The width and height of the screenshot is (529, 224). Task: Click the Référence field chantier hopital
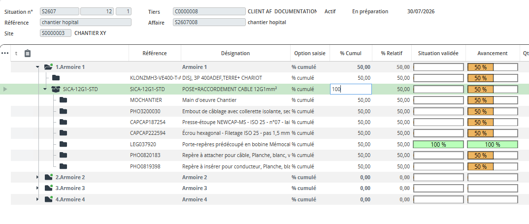tap(86, 22)
